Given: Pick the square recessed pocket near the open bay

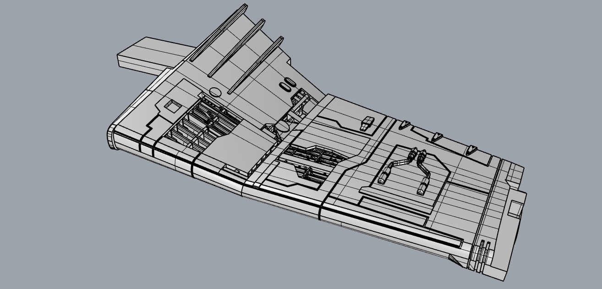Looking at the screenshot, I should [174, 106].
